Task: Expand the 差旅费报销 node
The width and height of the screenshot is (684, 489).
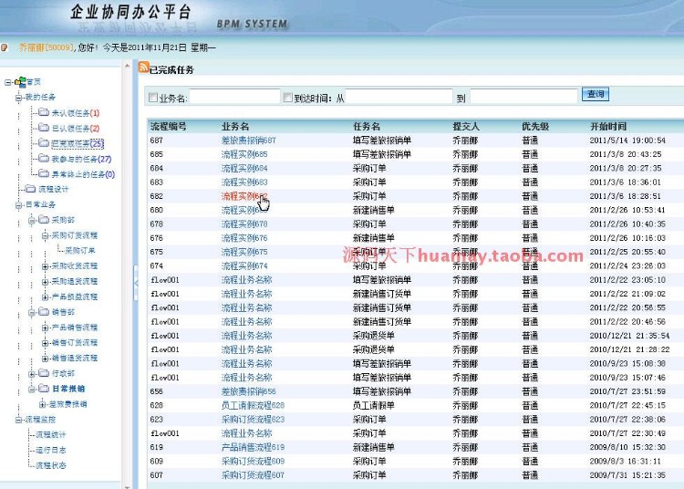Action: pyautogui.click(x=42, y=404)
